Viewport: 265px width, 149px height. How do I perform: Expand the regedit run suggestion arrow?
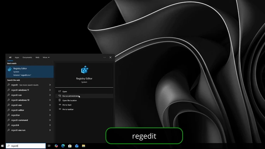50,95
